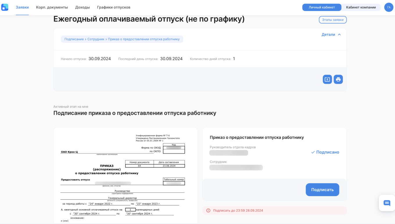Click ОАО Крон-Ц in document preview

point(69,152)
